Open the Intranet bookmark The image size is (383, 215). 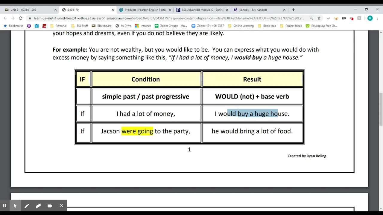pos(143,26)
